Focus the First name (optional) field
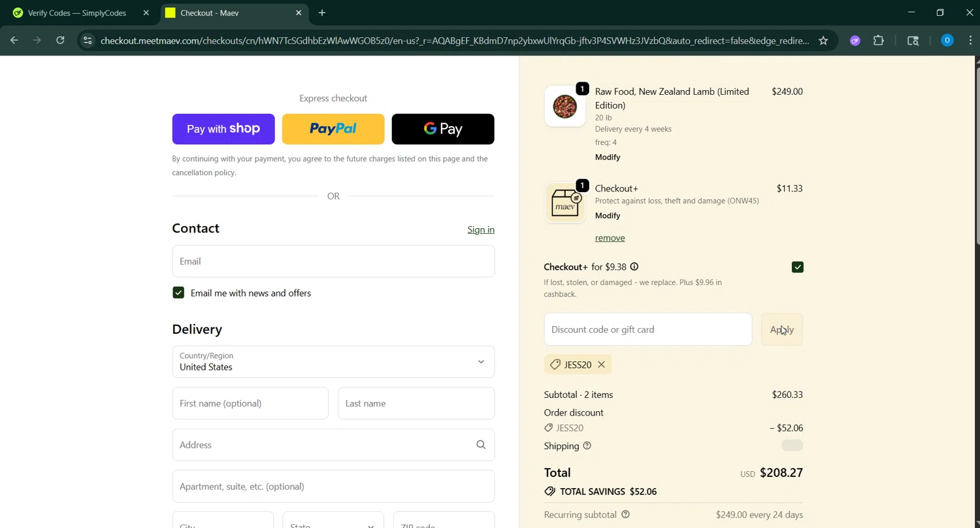 click(250, 403)
